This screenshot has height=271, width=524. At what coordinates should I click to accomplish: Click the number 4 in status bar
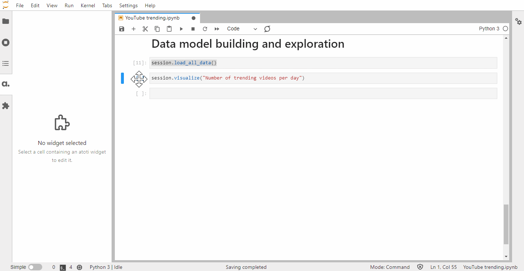[71, 267]
